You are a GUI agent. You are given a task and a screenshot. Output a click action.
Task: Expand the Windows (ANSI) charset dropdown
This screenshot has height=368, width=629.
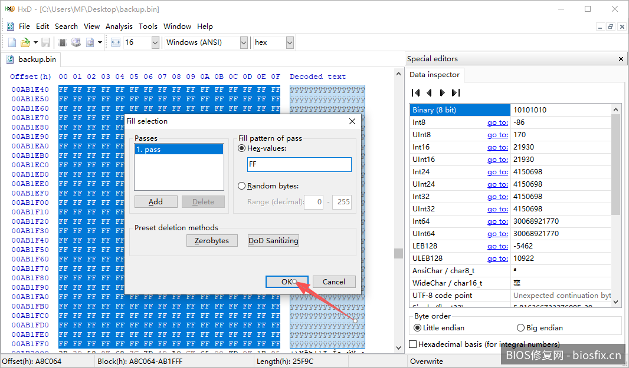click(244, 42)
